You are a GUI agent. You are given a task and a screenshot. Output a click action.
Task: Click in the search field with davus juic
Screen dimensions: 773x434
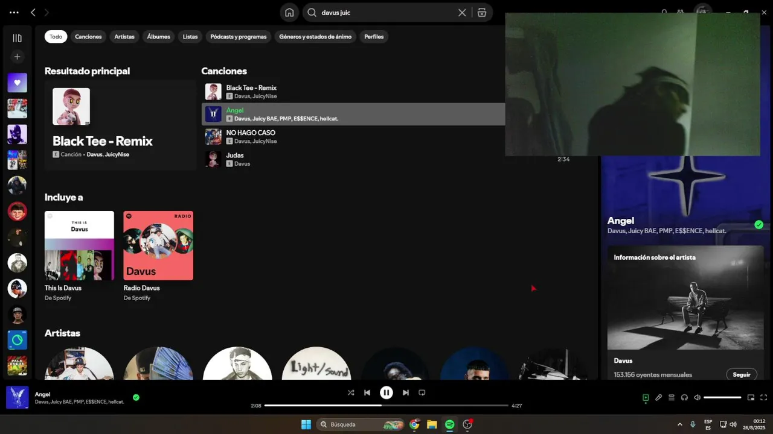pyautogui.click(x=386, y=13)
